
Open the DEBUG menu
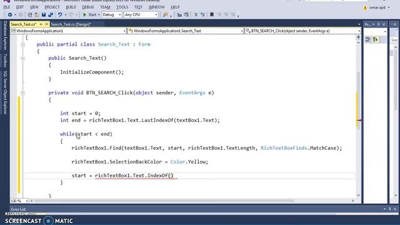(x=88, y=7)
